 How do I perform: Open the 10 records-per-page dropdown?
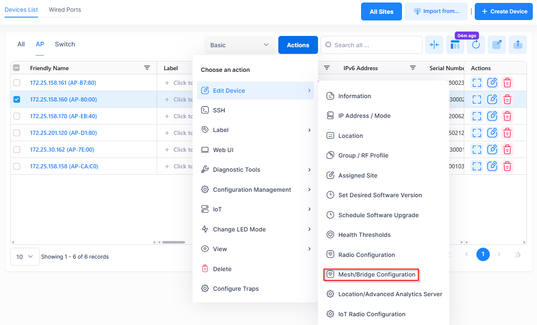pos(25,257)
